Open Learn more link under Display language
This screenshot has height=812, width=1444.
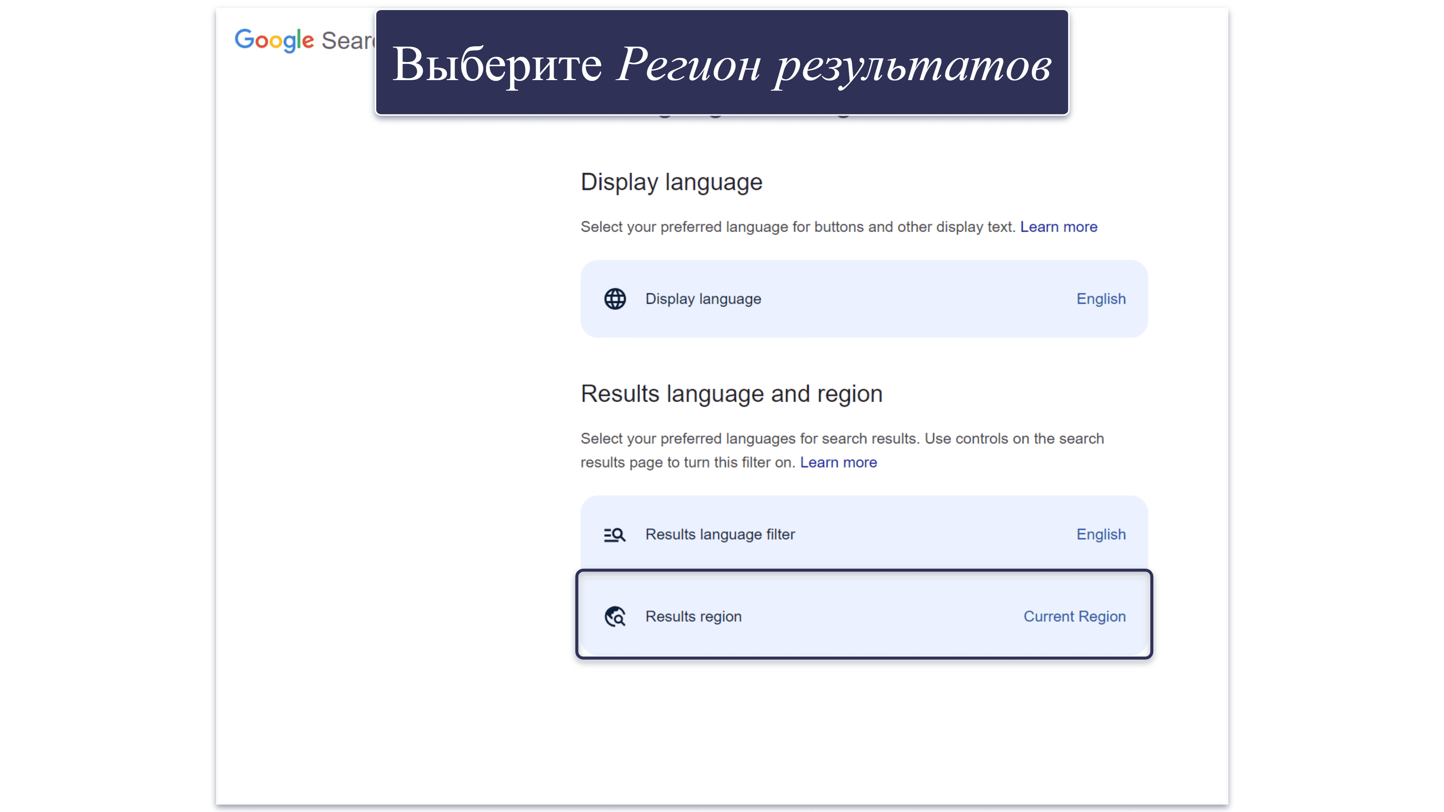[1058, 227]
